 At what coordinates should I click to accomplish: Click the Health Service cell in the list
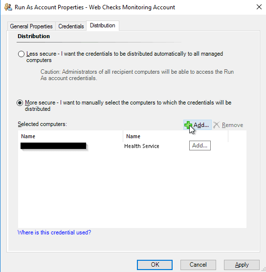tap(142, 146)
